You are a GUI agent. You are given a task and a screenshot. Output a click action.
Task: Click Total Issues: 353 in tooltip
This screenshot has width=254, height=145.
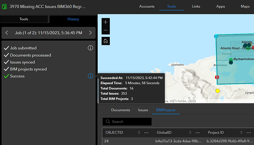114,93
